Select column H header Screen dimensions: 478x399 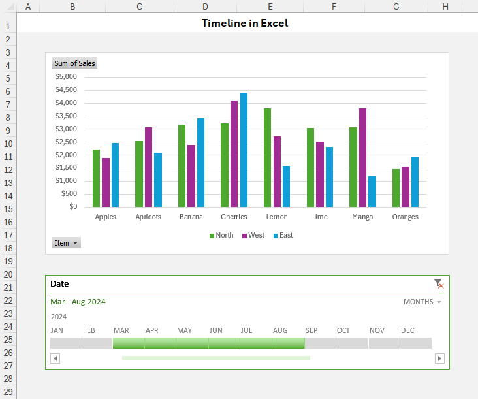445,7
